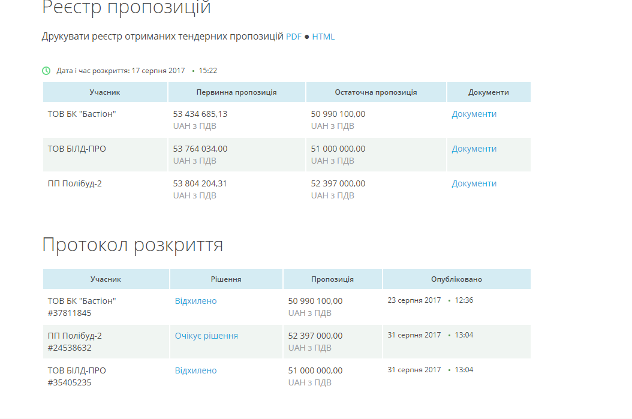The image size is (632, 419).
Task: Click ТОВ БК "Бастіон" in the proposals register
Action: pos(82,114)
